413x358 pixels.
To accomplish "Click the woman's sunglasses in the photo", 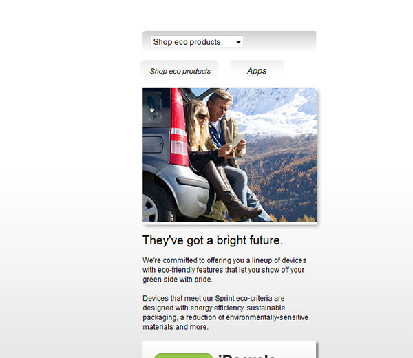I will [x=202, y=116].
